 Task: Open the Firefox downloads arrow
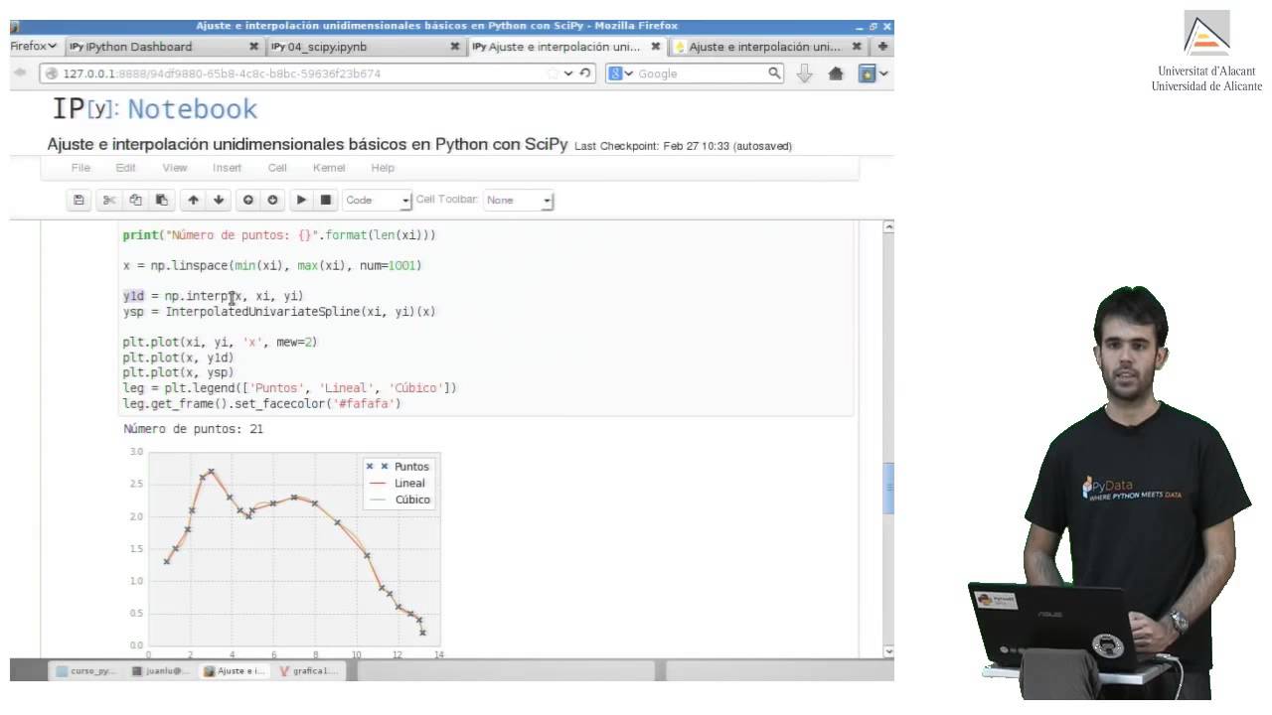(x=805, y=72)
